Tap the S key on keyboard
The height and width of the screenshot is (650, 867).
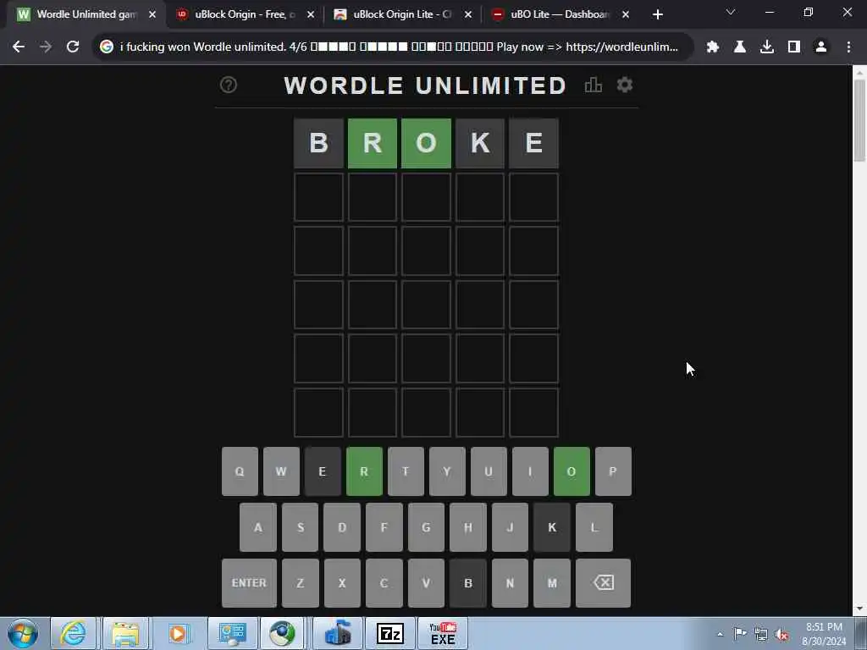pos(301,527)
